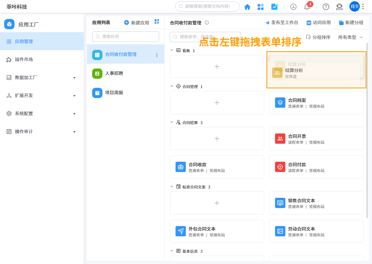The image size is (372, 264).
Task: Select the 合同付款 red form icon
Action: tap(280, 167)
